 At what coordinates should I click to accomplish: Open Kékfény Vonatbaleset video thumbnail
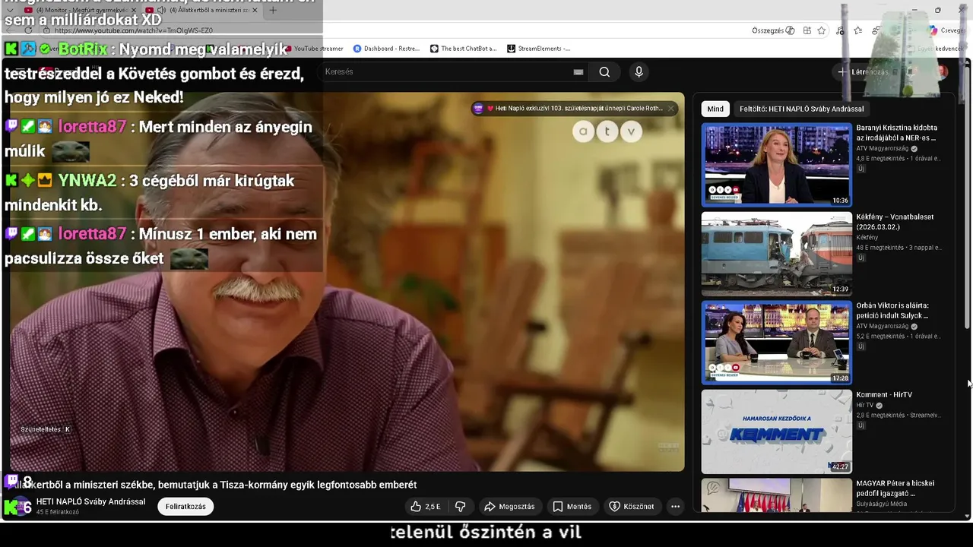tap(776, 254)
